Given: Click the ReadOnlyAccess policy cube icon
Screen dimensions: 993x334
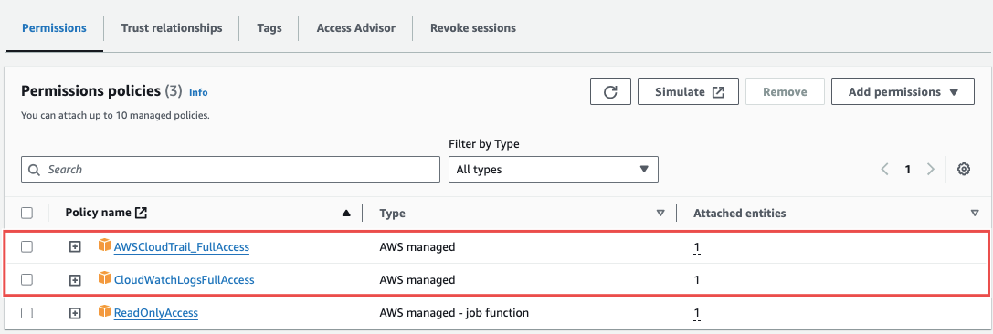Looking at the screenshot, I should click(x=104, y=311).
